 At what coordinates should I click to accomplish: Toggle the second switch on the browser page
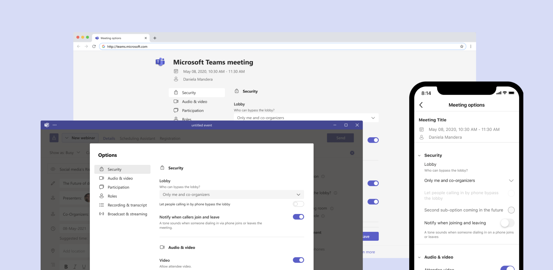click(373, 183)
